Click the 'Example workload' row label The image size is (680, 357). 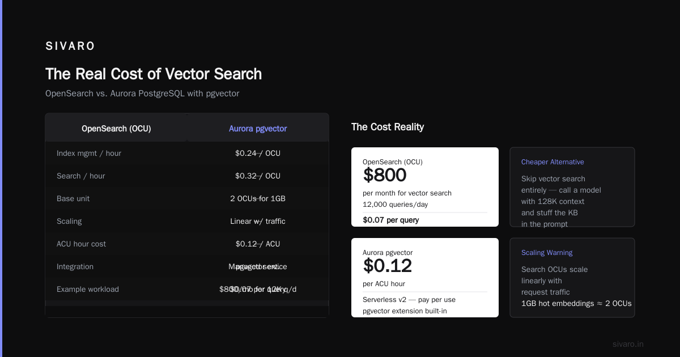pyautogui.click(x=88, y=289)
